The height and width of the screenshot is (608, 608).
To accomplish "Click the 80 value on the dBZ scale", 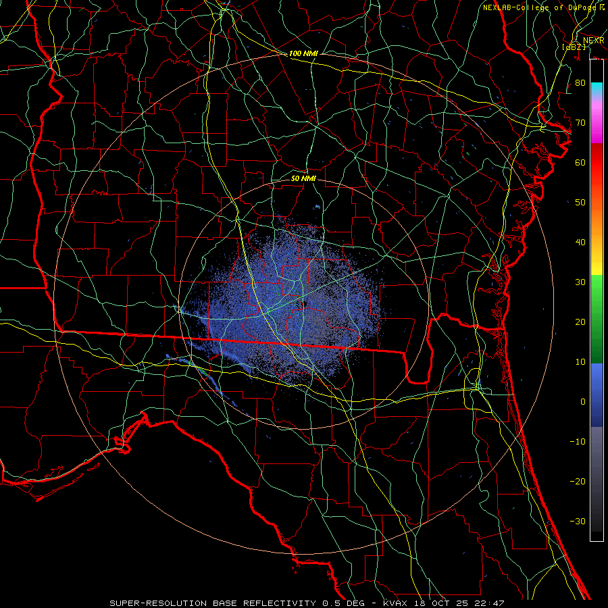I will 580,83.
